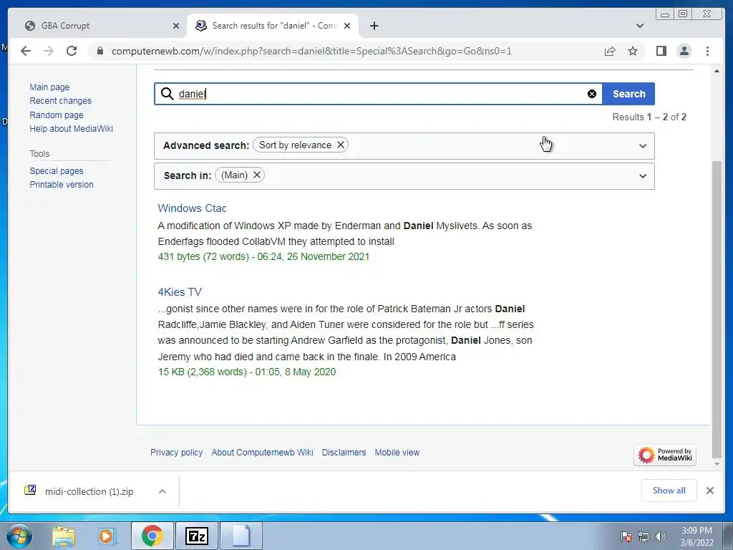Screen dimensions: 733x550
Task: Click the blank document taskbar icon
Action: point(241,536)
